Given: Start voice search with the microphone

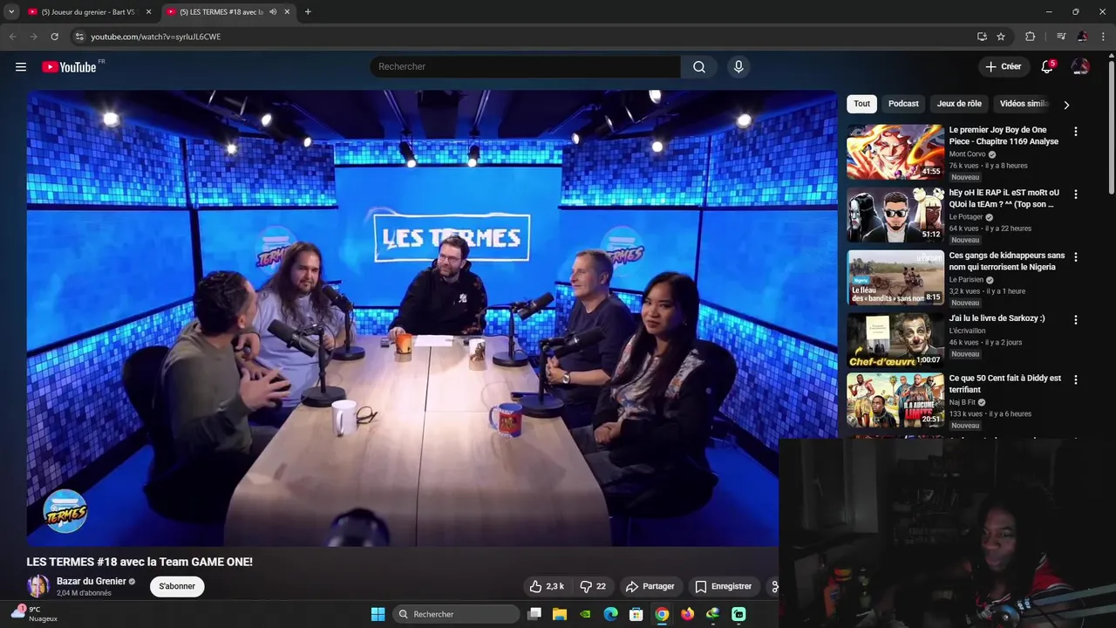Looking at the screenshot, I should [x=738, y=67].
